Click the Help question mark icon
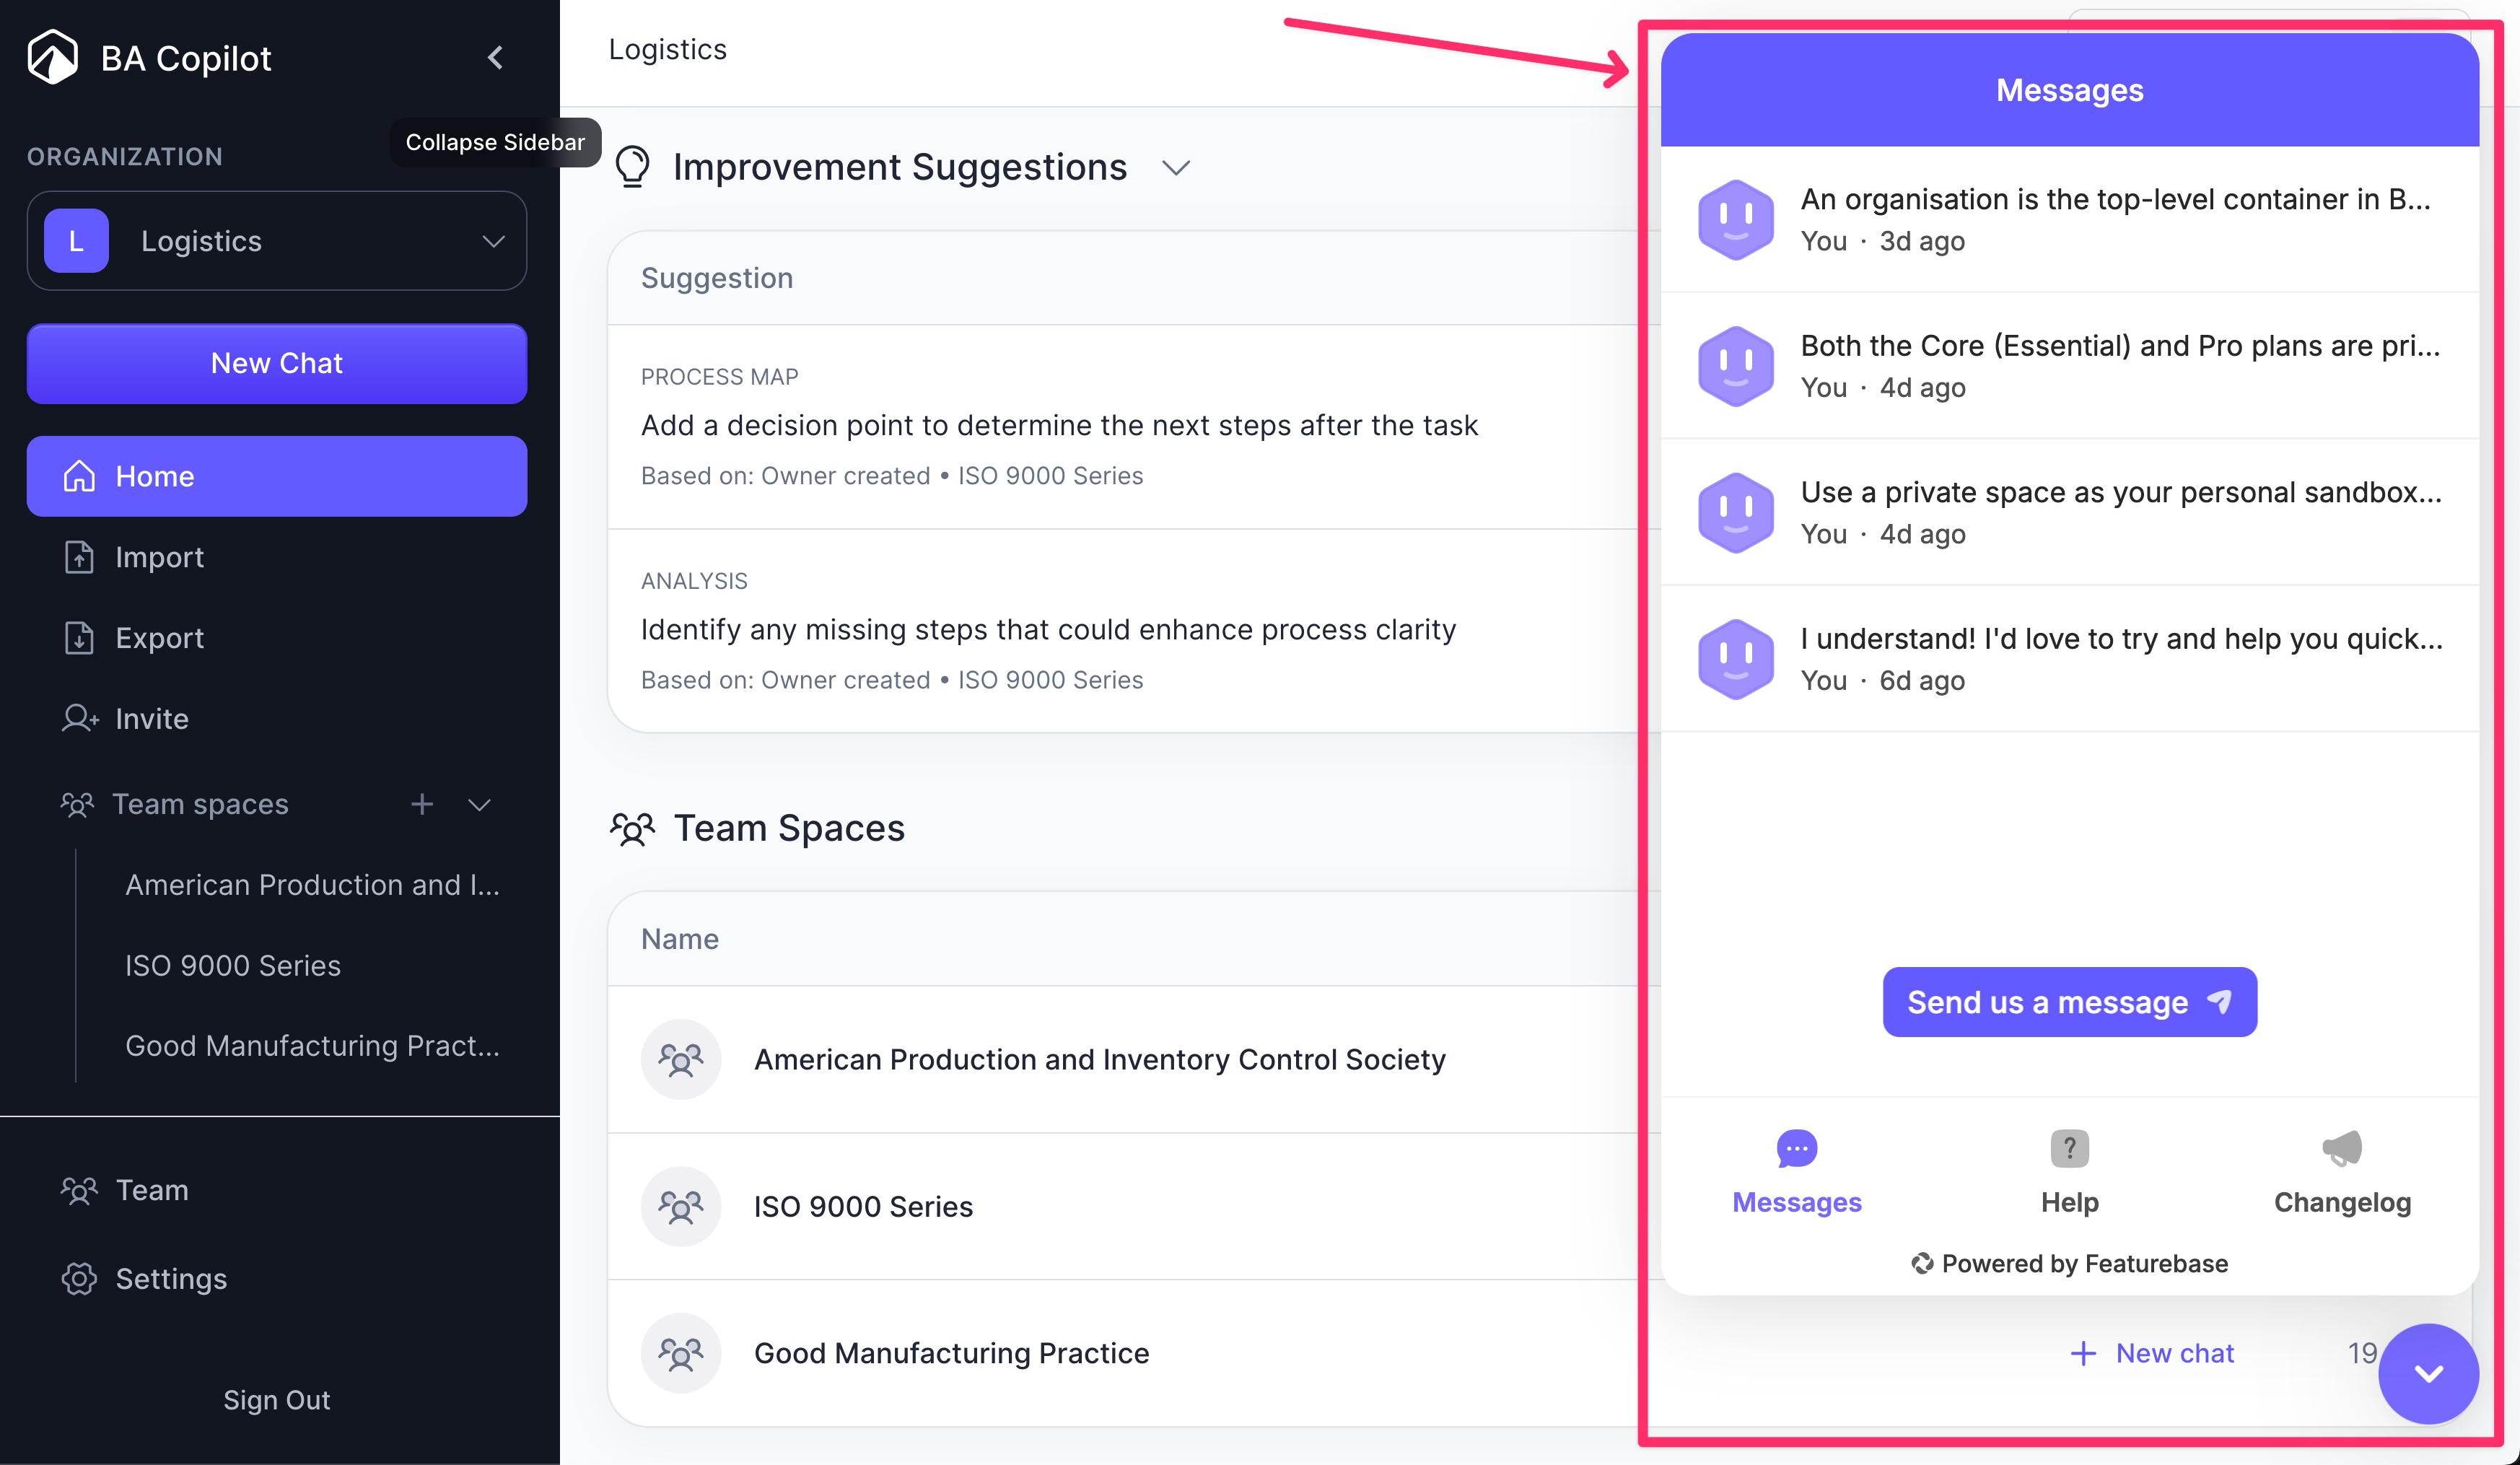Image resolution: width=2520 pixels, height=1465 pixels. tap(2069, 1148)
